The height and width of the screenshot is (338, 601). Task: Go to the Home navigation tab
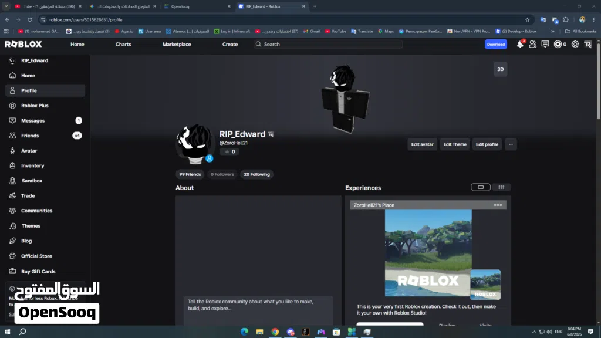point(77,45)
